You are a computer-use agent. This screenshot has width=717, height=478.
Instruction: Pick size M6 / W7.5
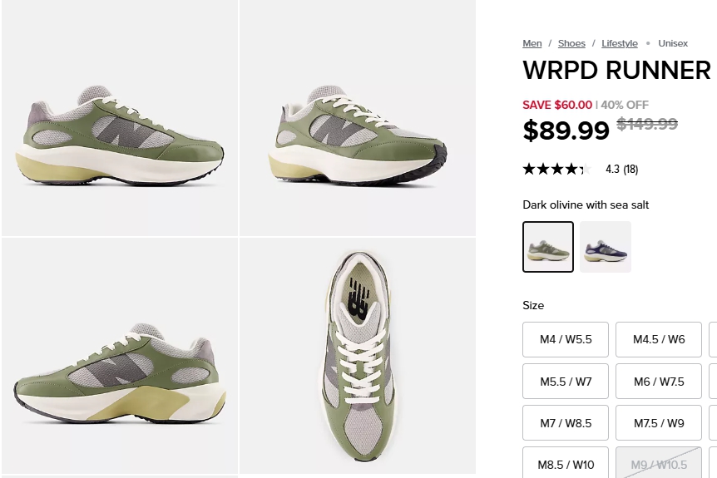point(659,381)
